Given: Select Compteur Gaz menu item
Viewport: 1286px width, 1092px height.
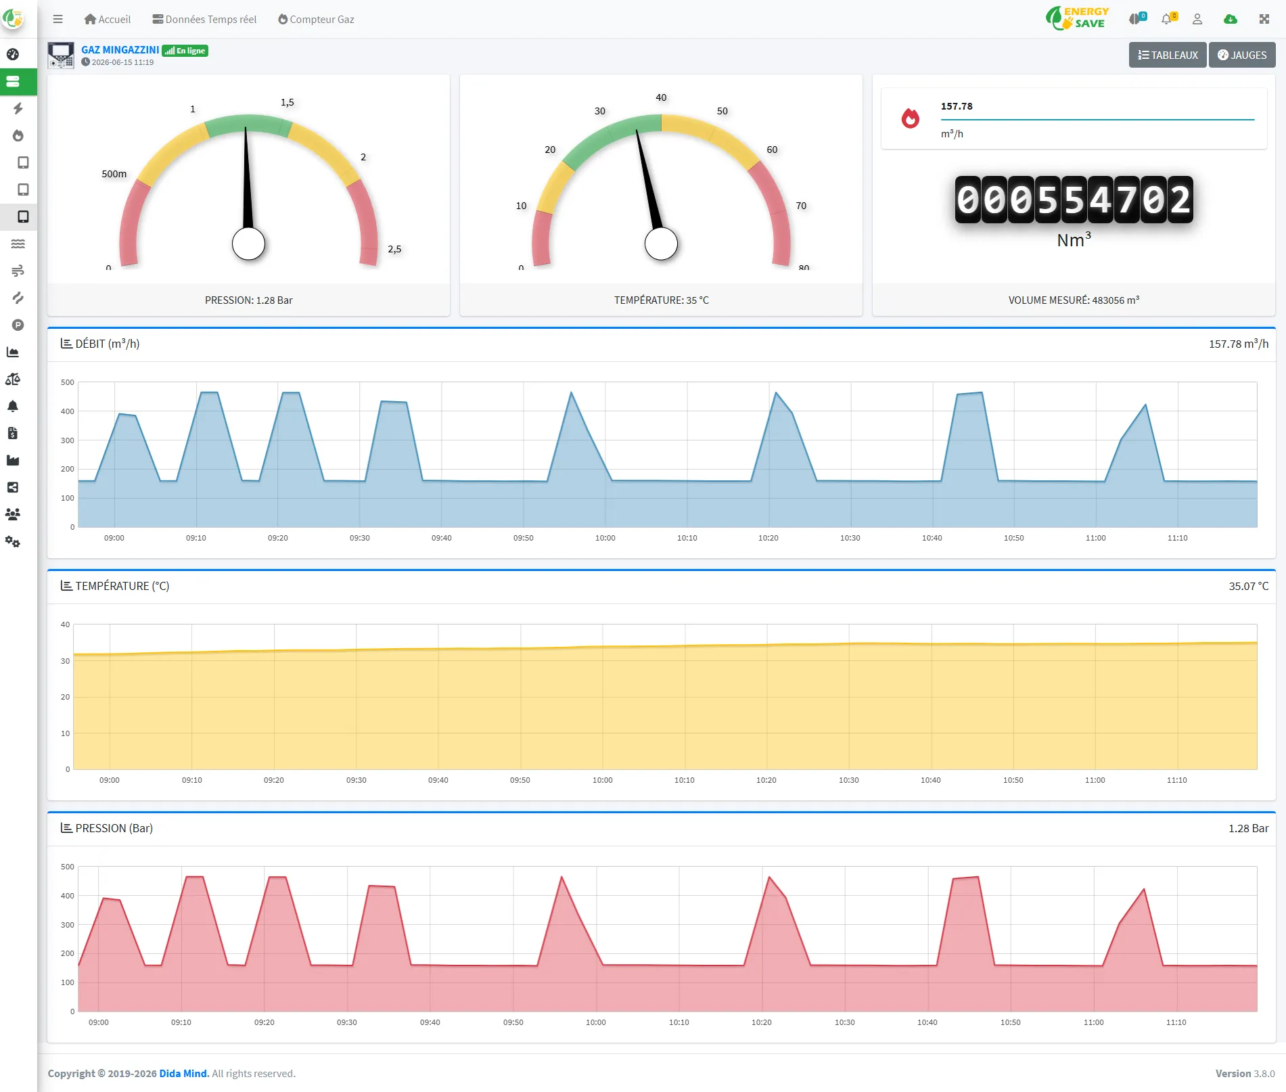Looking at the screenshot, I should [316, 19].
